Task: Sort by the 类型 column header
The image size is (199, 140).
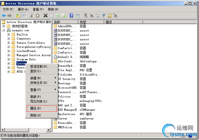Action: [91, 22]
